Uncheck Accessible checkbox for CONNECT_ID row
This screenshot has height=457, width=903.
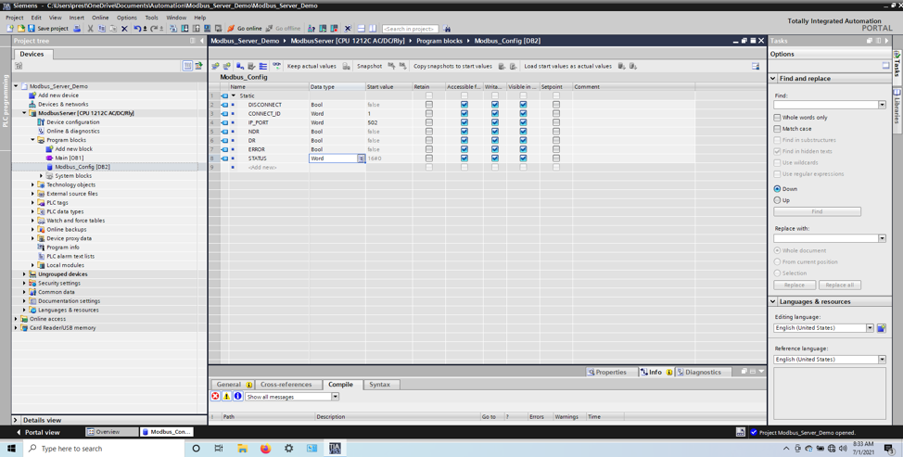(x=464, y=113)
